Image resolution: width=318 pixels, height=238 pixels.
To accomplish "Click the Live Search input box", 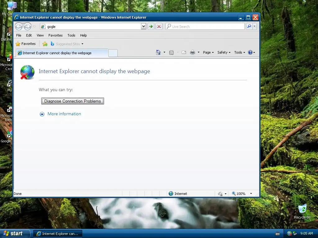I will tap(205, 27).
